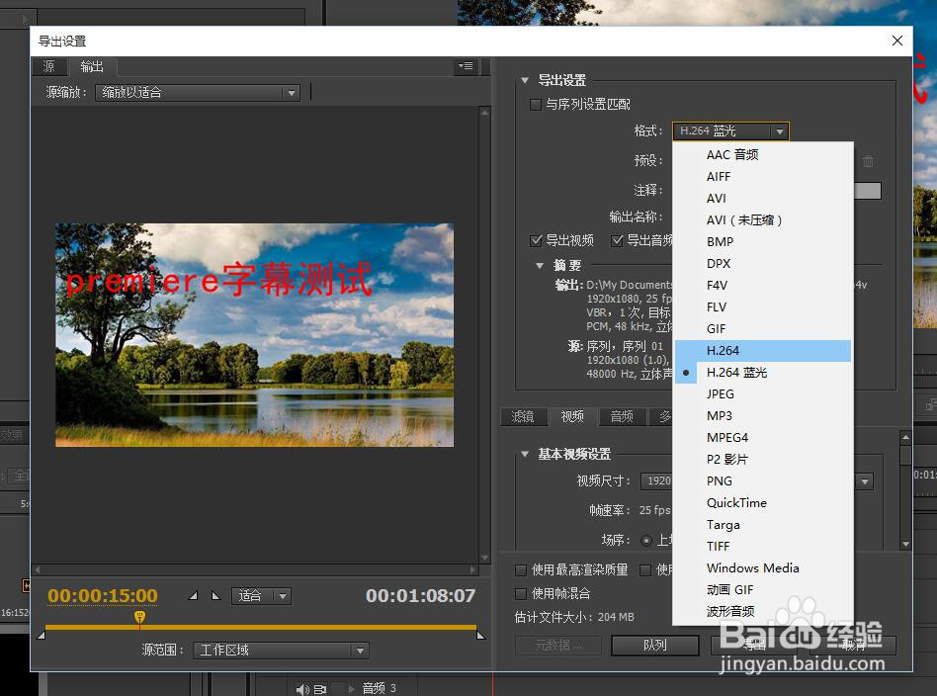This screenshot has width=937, height=696.
Task: Click the trash delete preset icon
Action: coord(868,161)
